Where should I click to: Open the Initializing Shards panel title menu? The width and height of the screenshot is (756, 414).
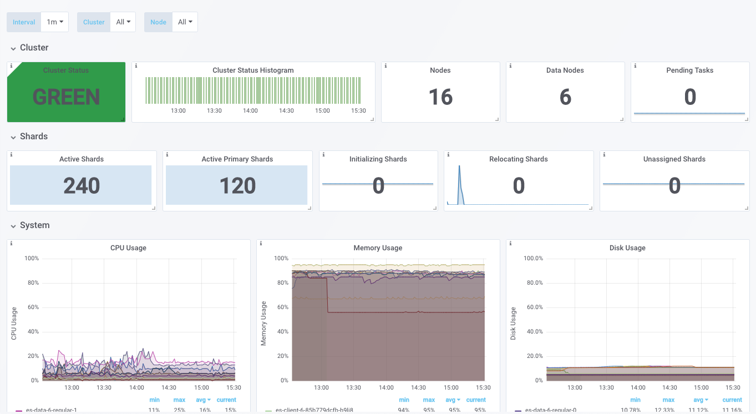click(378, 159)
